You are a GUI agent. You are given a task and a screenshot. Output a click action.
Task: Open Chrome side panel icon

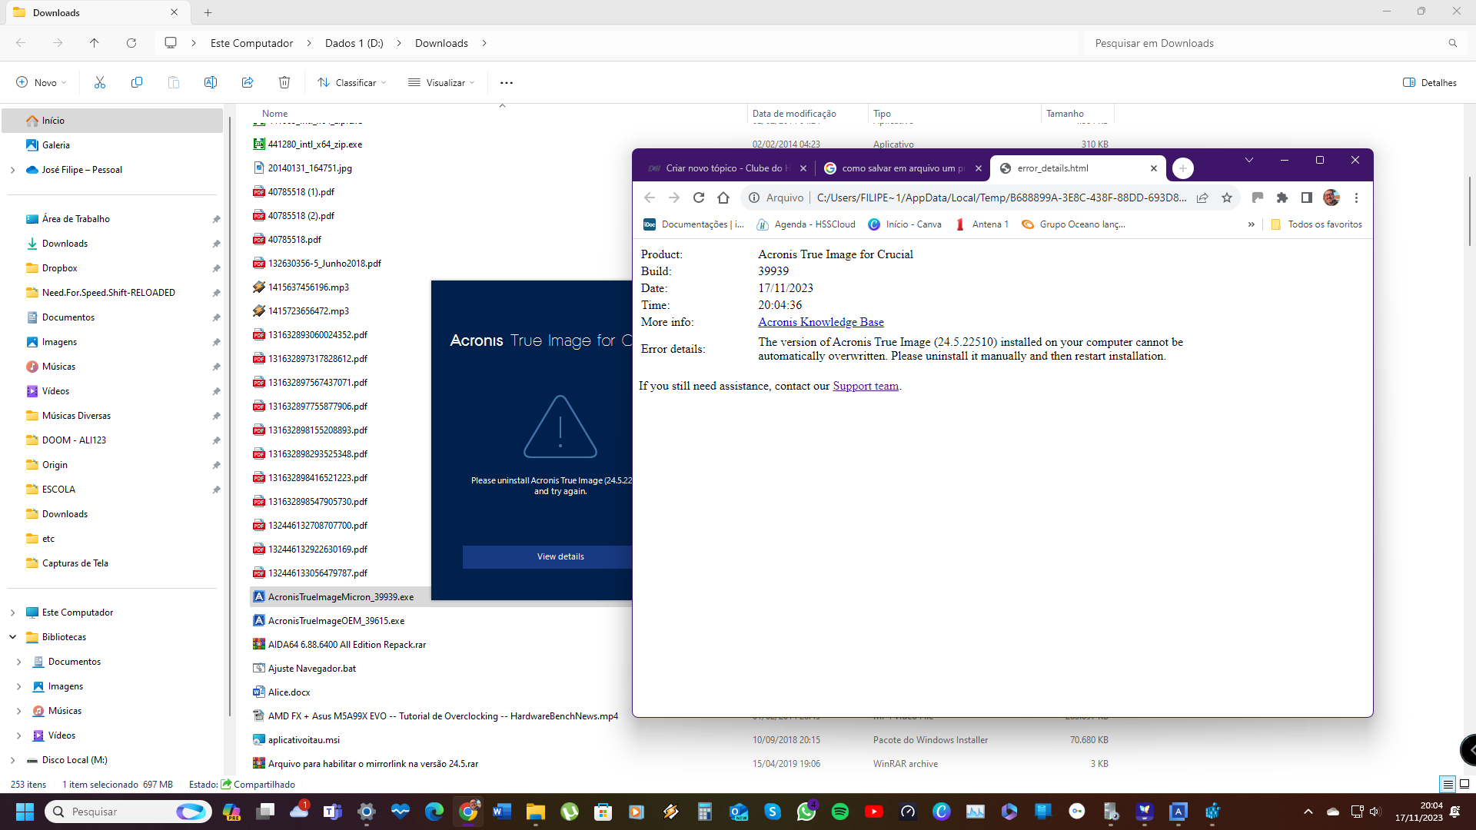point(1307,198)
